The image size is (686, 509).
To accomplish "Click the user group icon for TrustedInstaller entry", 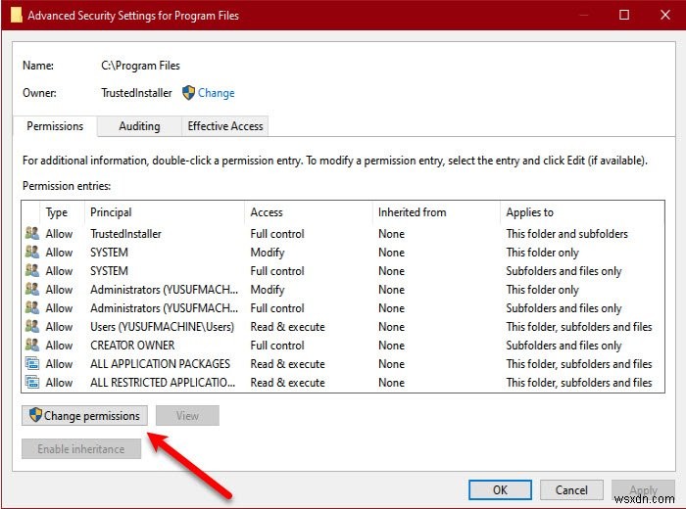I will (32, 233).
